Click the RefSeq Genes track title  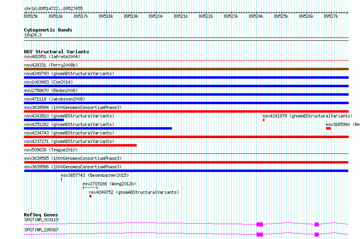(x=41, y=215)
